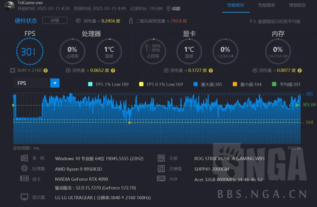Image resolution: width=317 pixels, height=207 pixels.
Task: Click the orange minimum FPS marker on chart
Action: coord(129,122)
